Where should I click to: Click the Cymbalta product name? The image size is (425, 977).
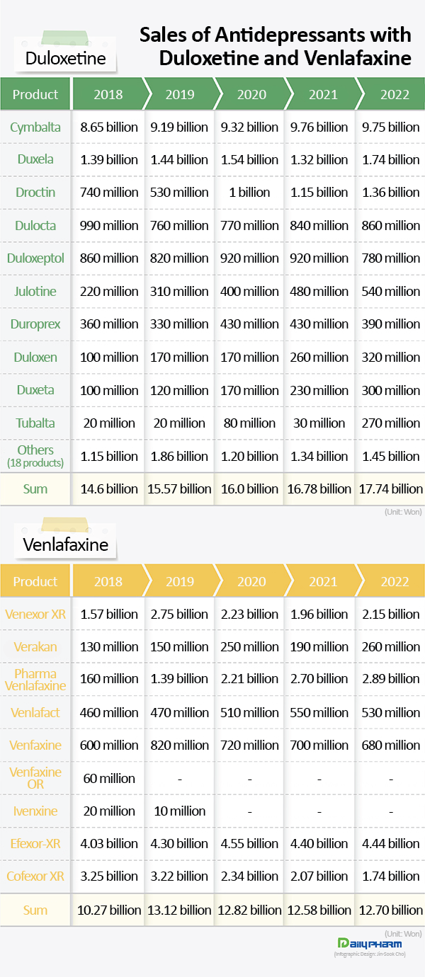(35, 127)
